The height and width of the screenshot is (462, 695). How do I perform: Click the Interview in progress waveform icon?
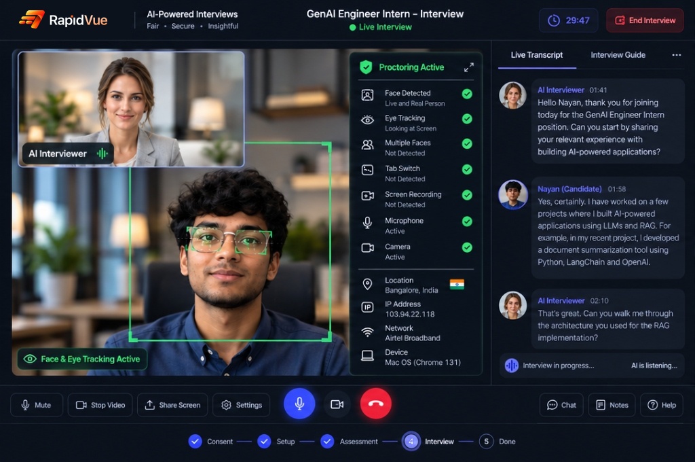[512, 366]
